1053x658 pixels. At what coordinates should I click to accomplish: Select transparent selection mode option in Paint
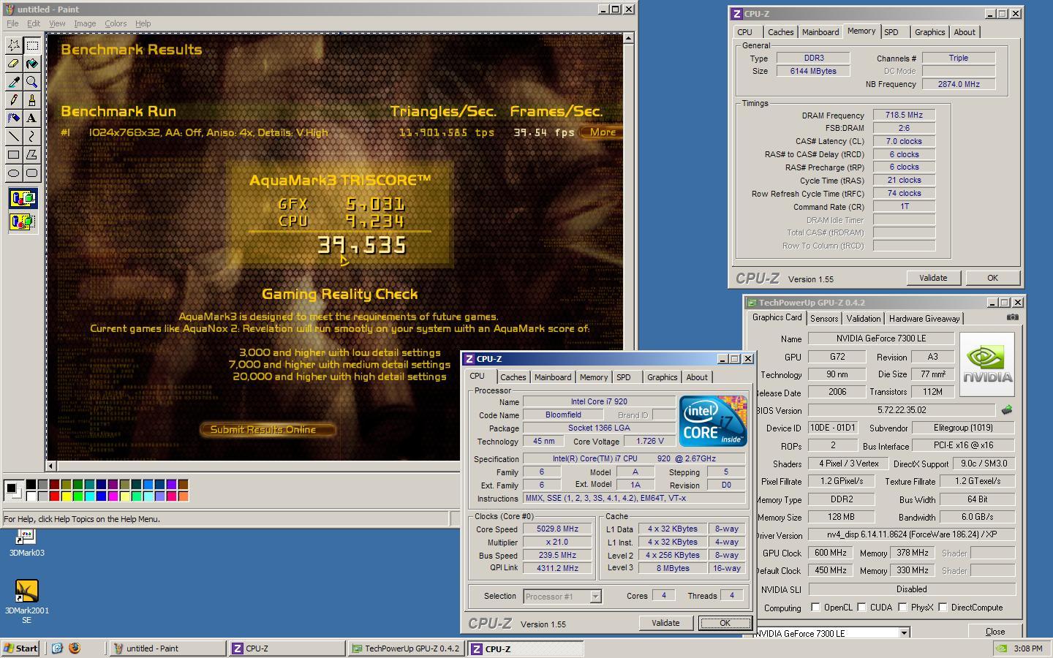23,222
